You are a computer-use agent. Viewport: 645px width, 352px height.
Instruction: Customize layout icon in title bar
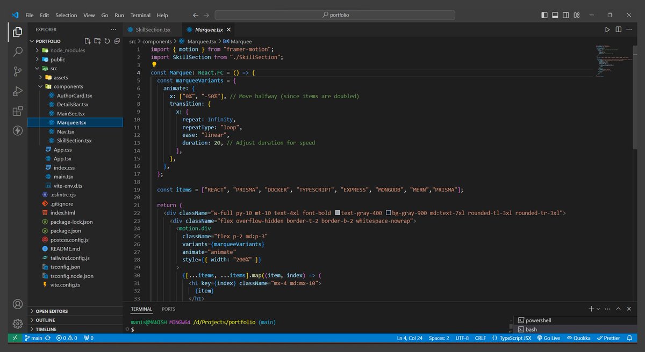tap(577, 15)
